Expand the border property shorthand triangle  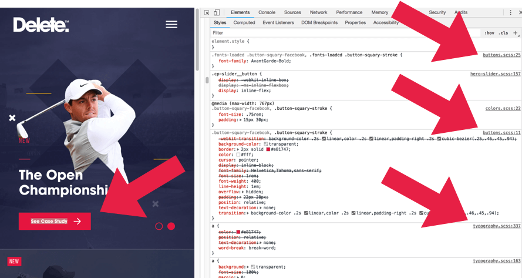(237, 150)
